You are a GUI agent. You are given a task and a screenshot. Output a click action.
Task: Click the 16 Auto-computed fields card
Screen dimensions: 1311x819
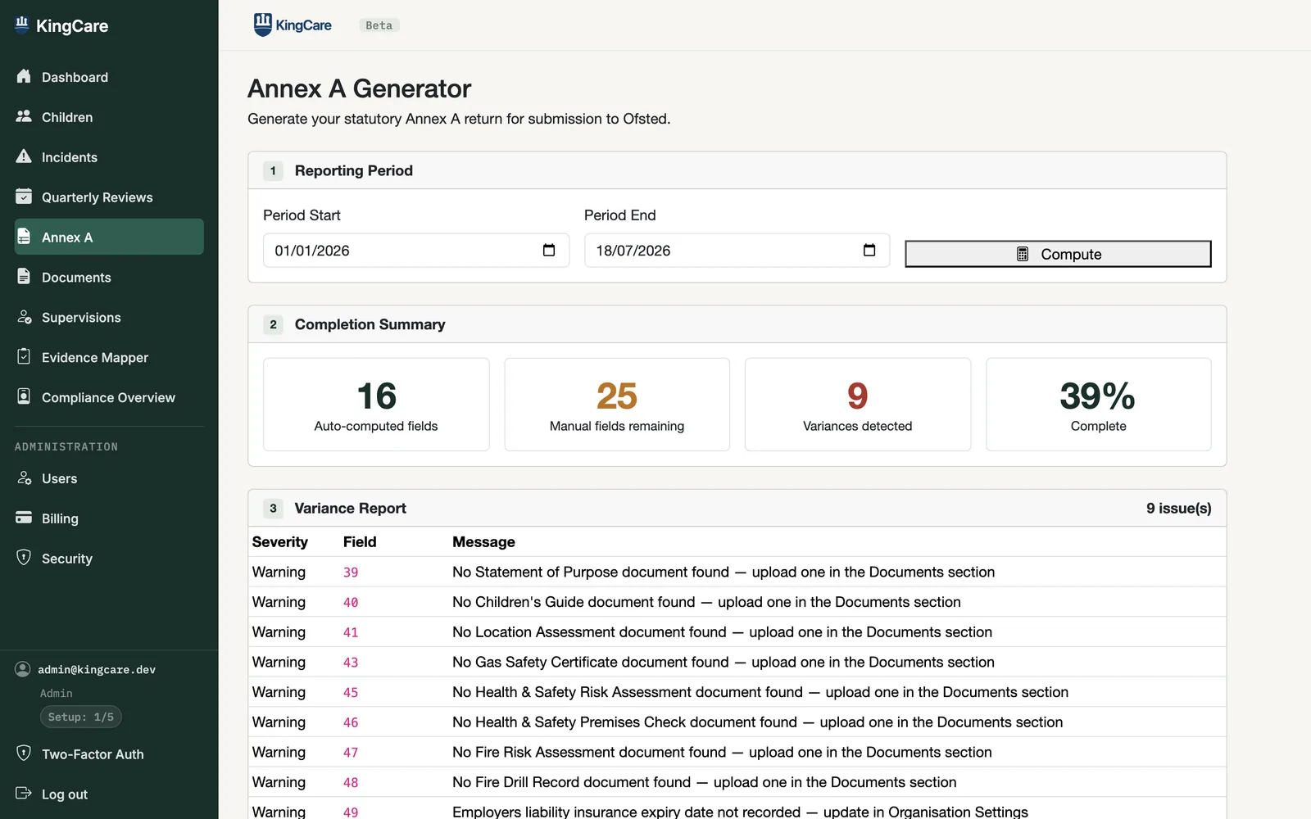[376, 405]
